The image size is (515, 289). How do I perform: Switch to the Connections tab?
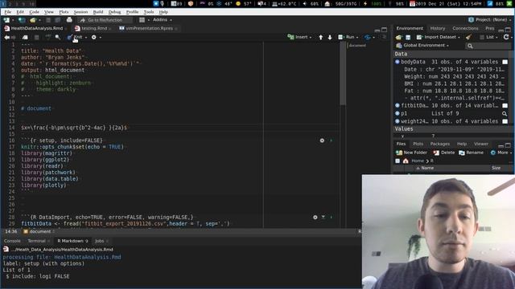tap(465, 29)
